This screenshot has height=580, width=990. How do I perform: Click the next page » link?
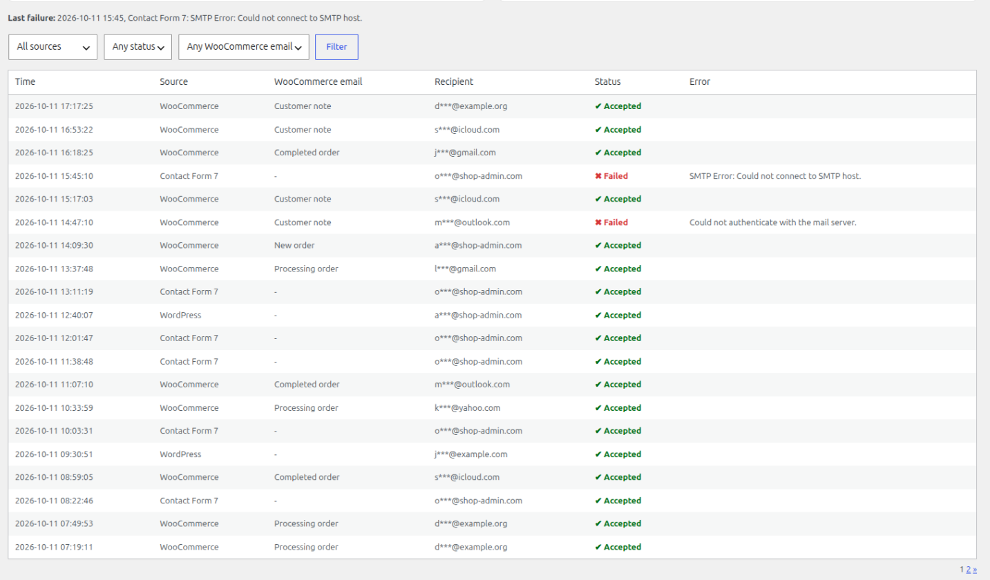[x=975, y=569]
